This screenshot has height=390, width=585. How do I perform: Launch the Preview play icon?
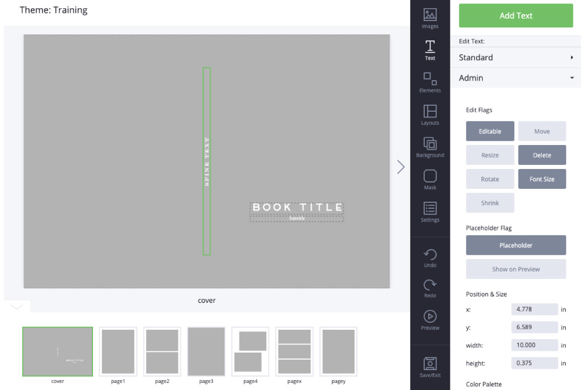click(x=430, y=316)
